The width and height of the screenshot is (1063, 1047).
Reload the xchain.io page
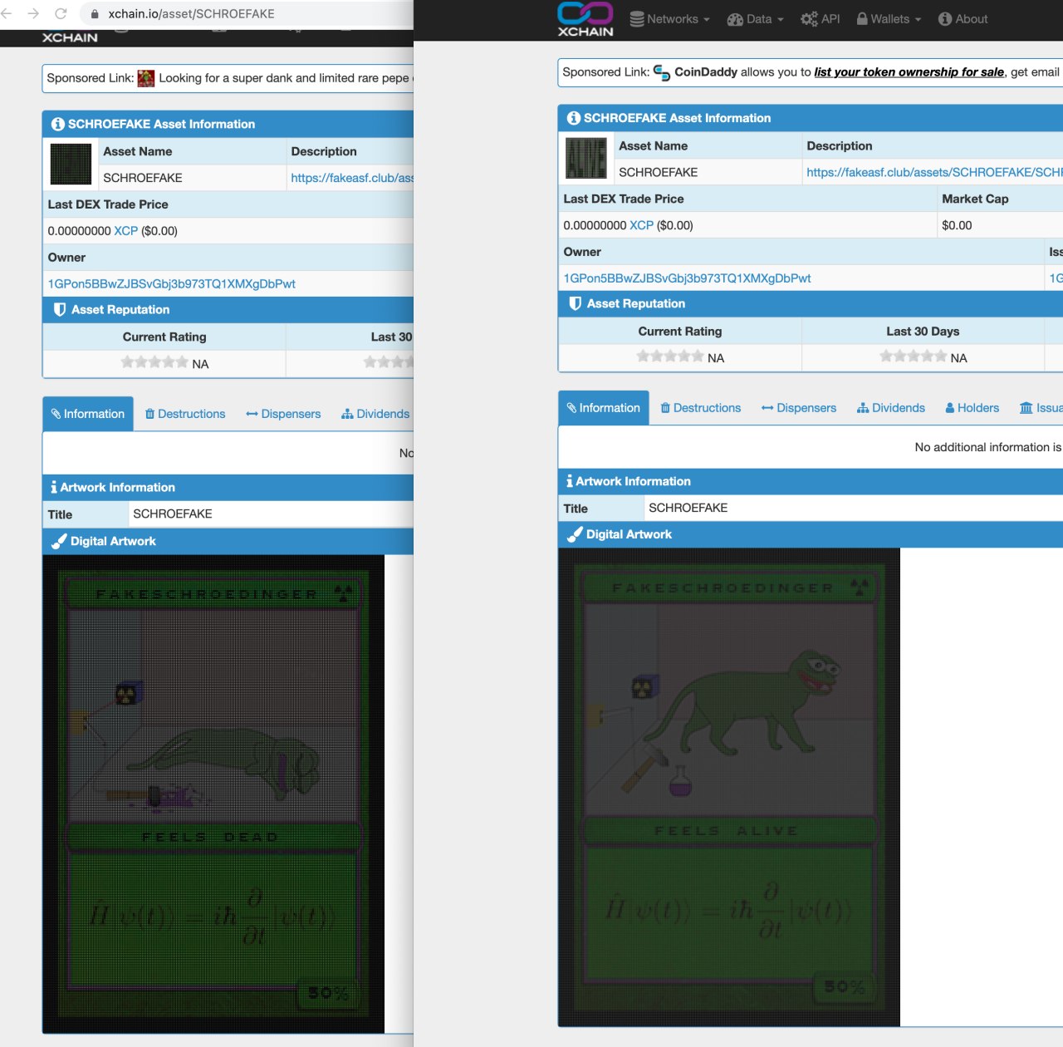pos(61,13)
